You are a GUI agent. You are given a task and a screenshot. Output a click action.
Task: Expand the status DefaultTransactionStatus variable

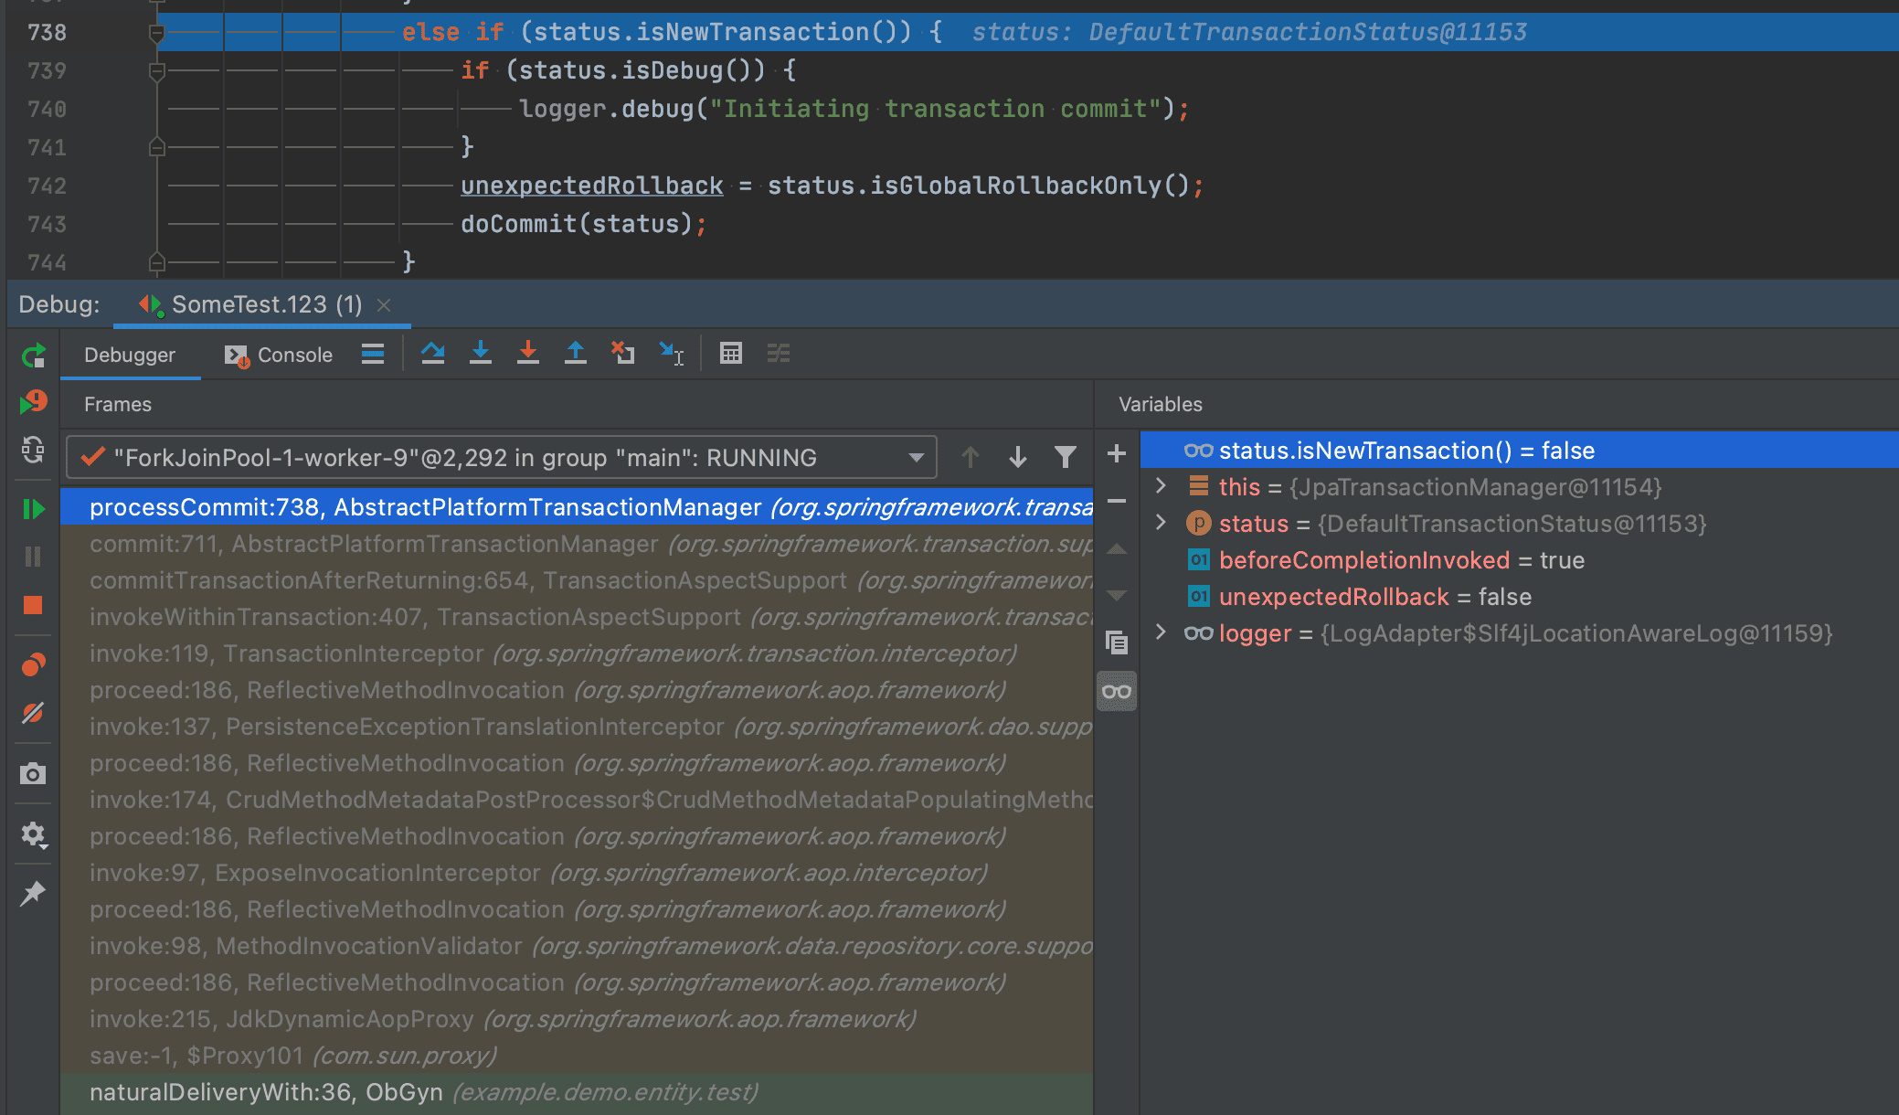point(1161,523)
